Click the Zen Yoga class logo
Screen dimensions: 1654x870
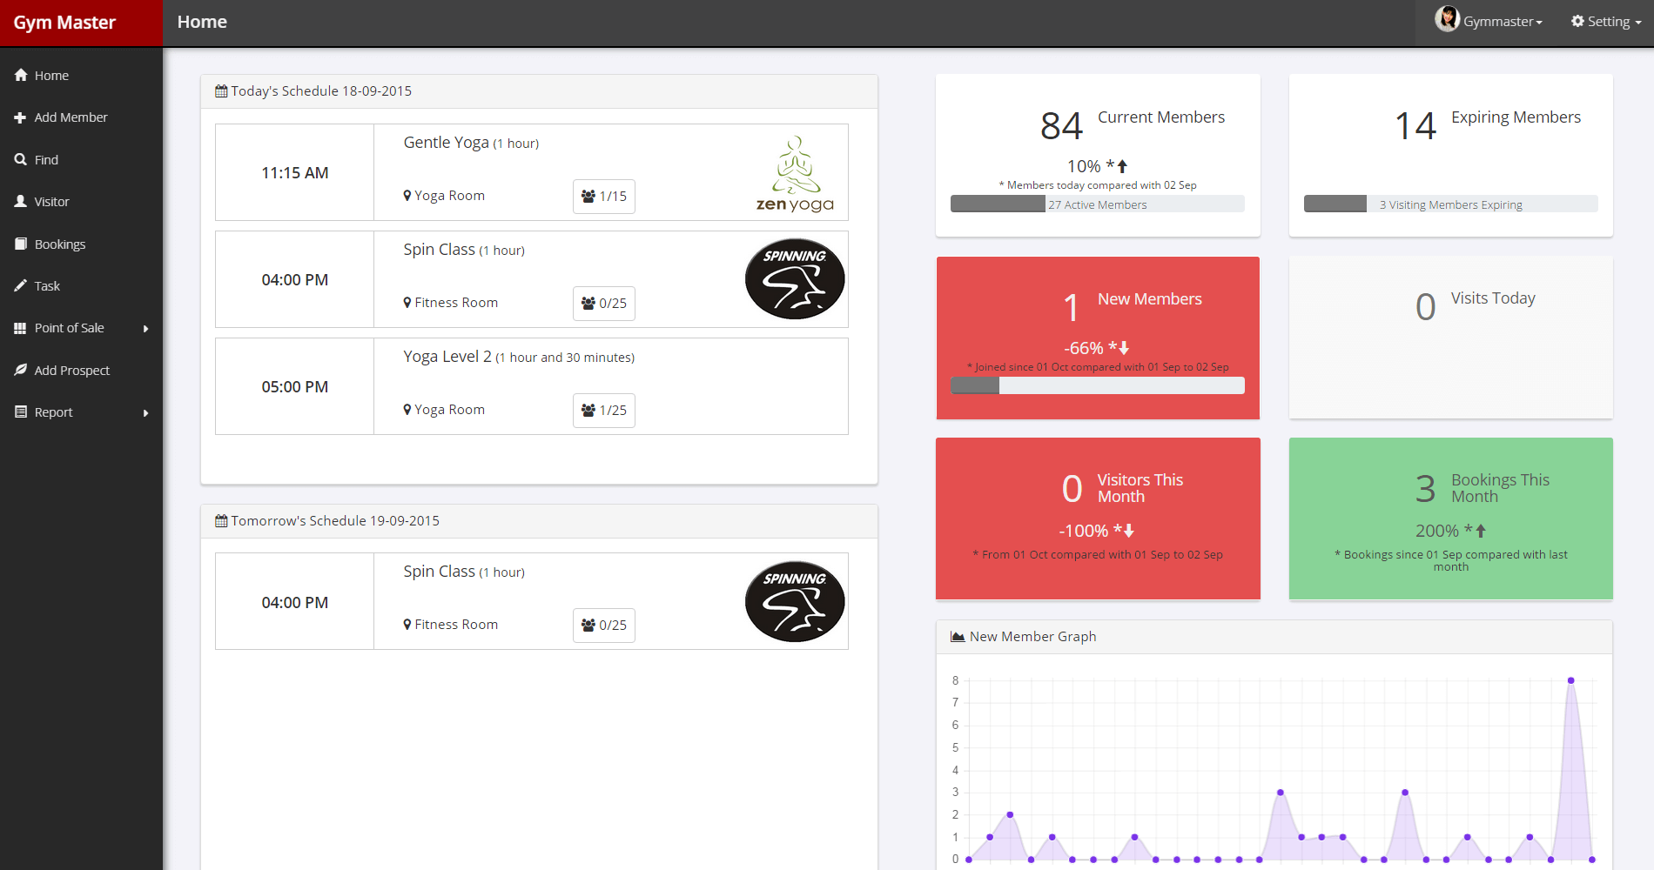pos(794,173)
